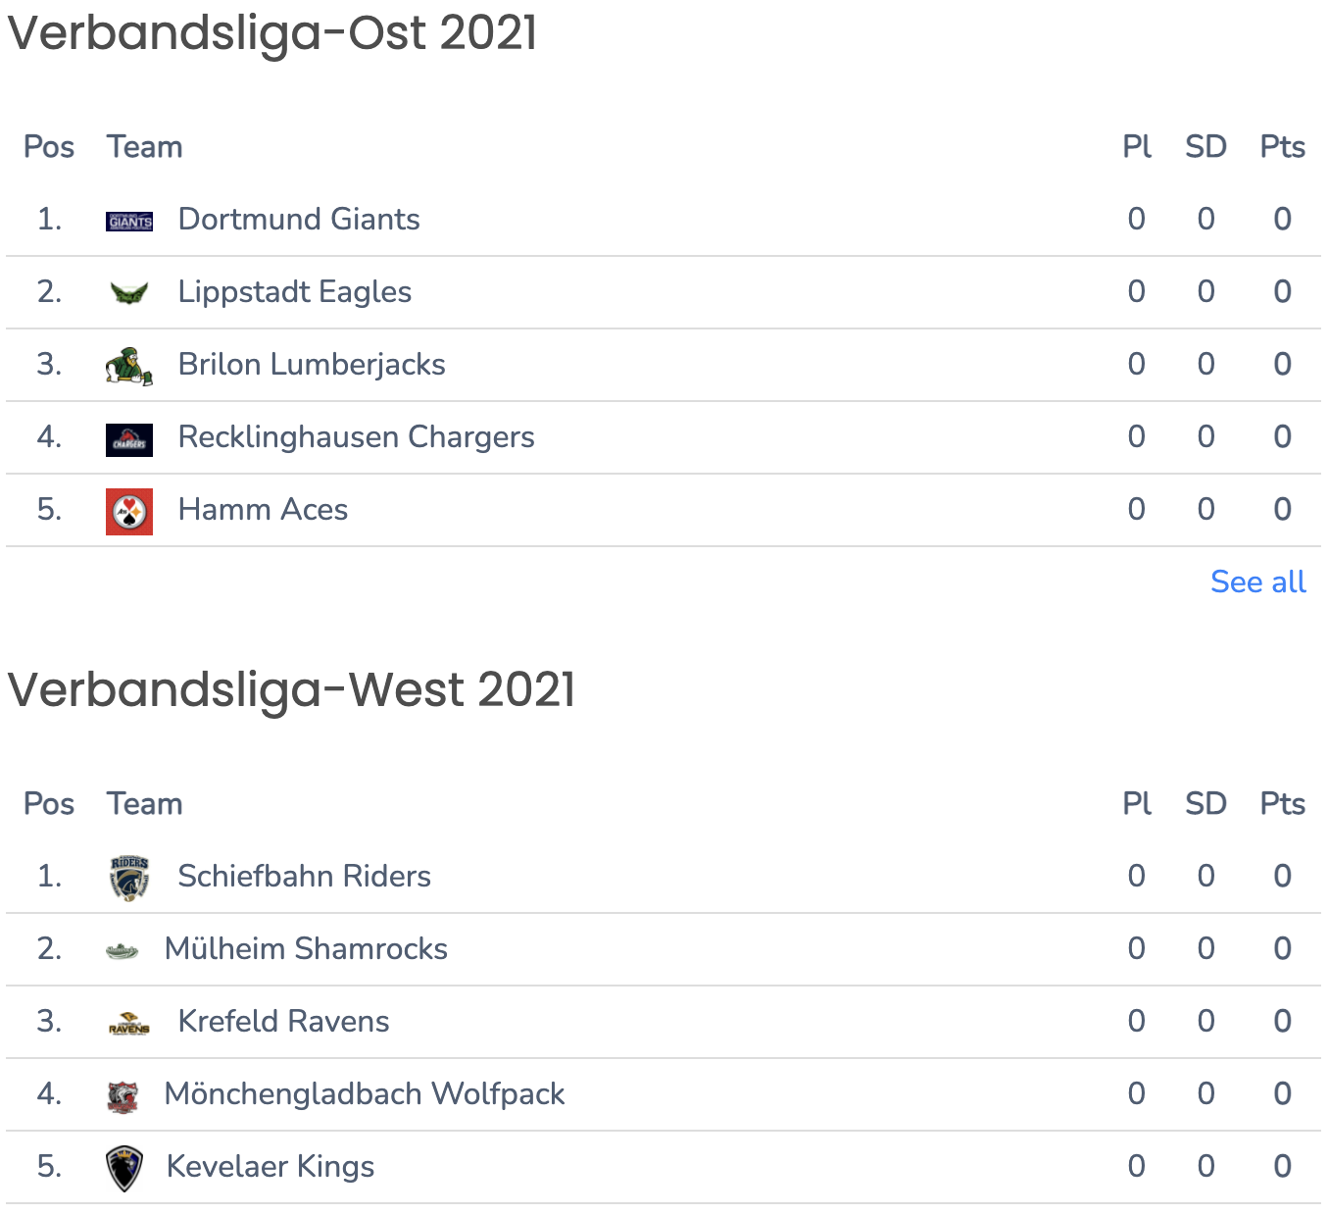Click the Lippstadt Eagles logo icon
The image size is (1329, 1214).
tap(129, 292)
